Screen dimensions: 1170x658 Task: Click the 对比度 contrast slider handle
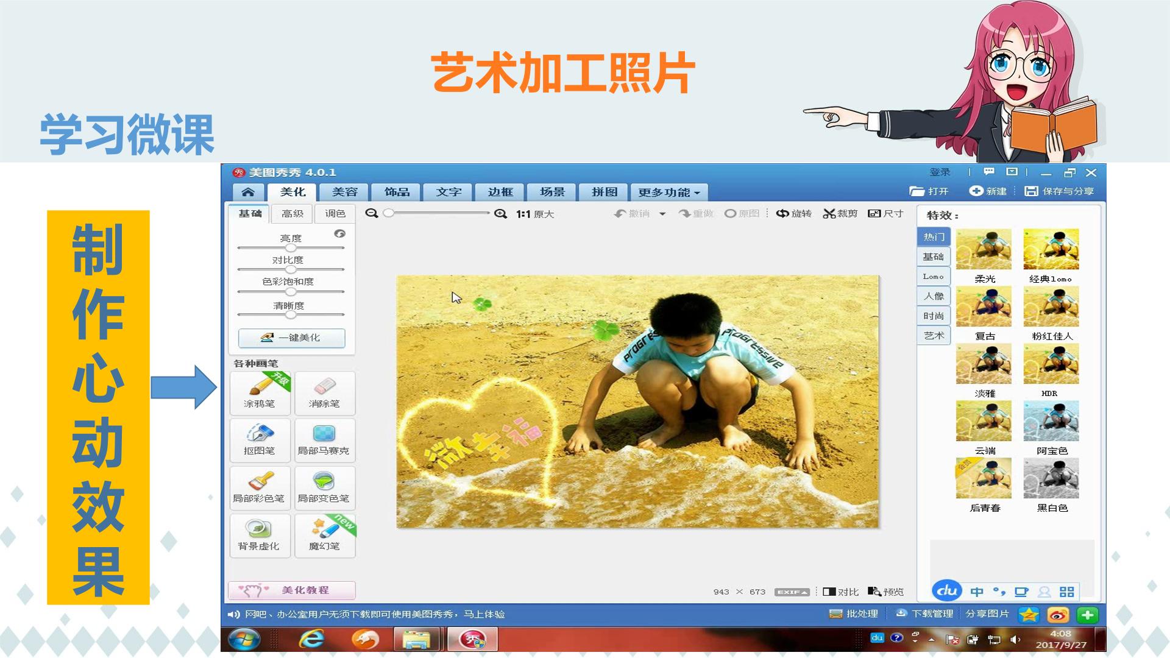(291, 269)
